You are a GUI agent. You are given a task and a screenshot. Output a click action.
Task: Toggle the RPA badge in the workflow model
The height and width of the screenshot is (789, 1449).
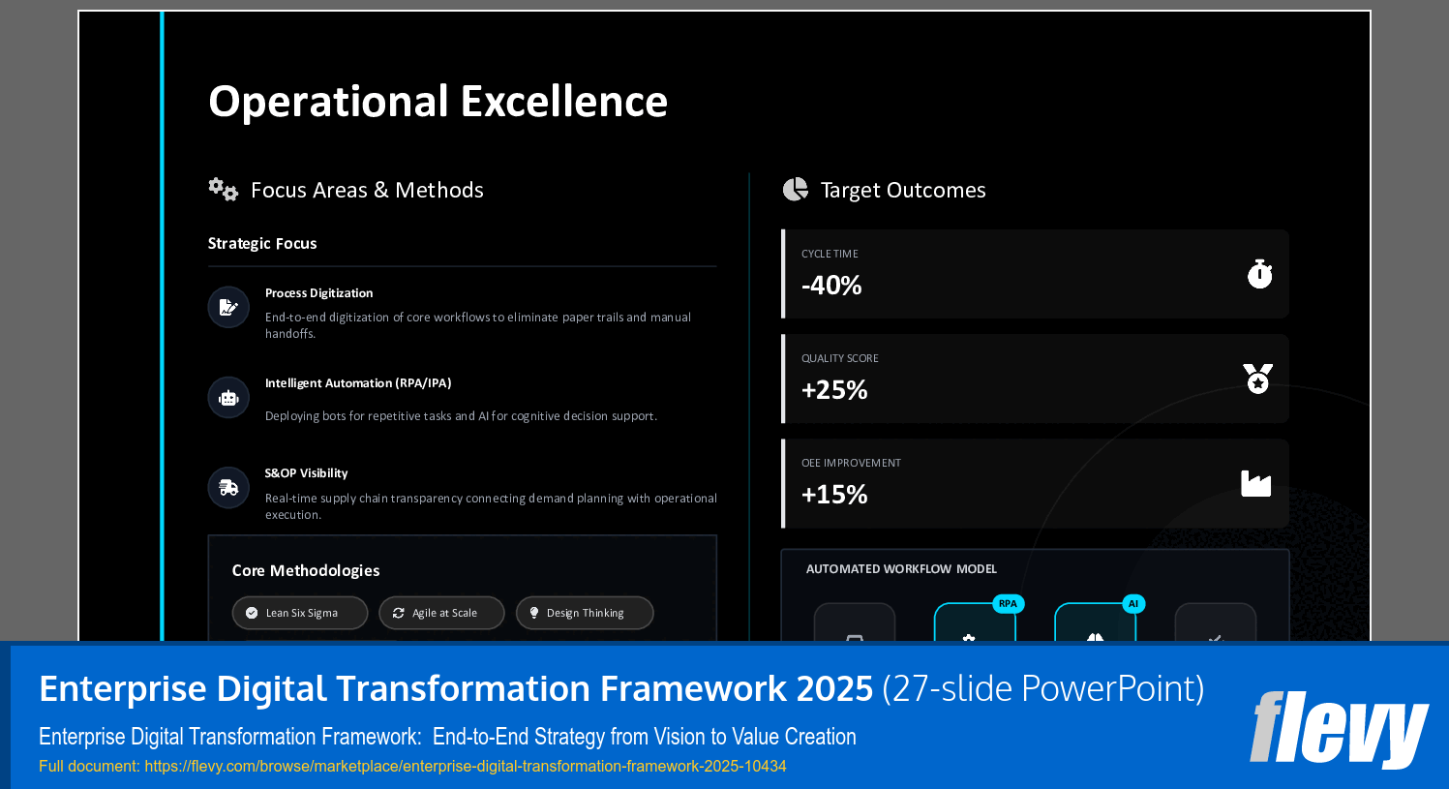[x=1008, y=603]
